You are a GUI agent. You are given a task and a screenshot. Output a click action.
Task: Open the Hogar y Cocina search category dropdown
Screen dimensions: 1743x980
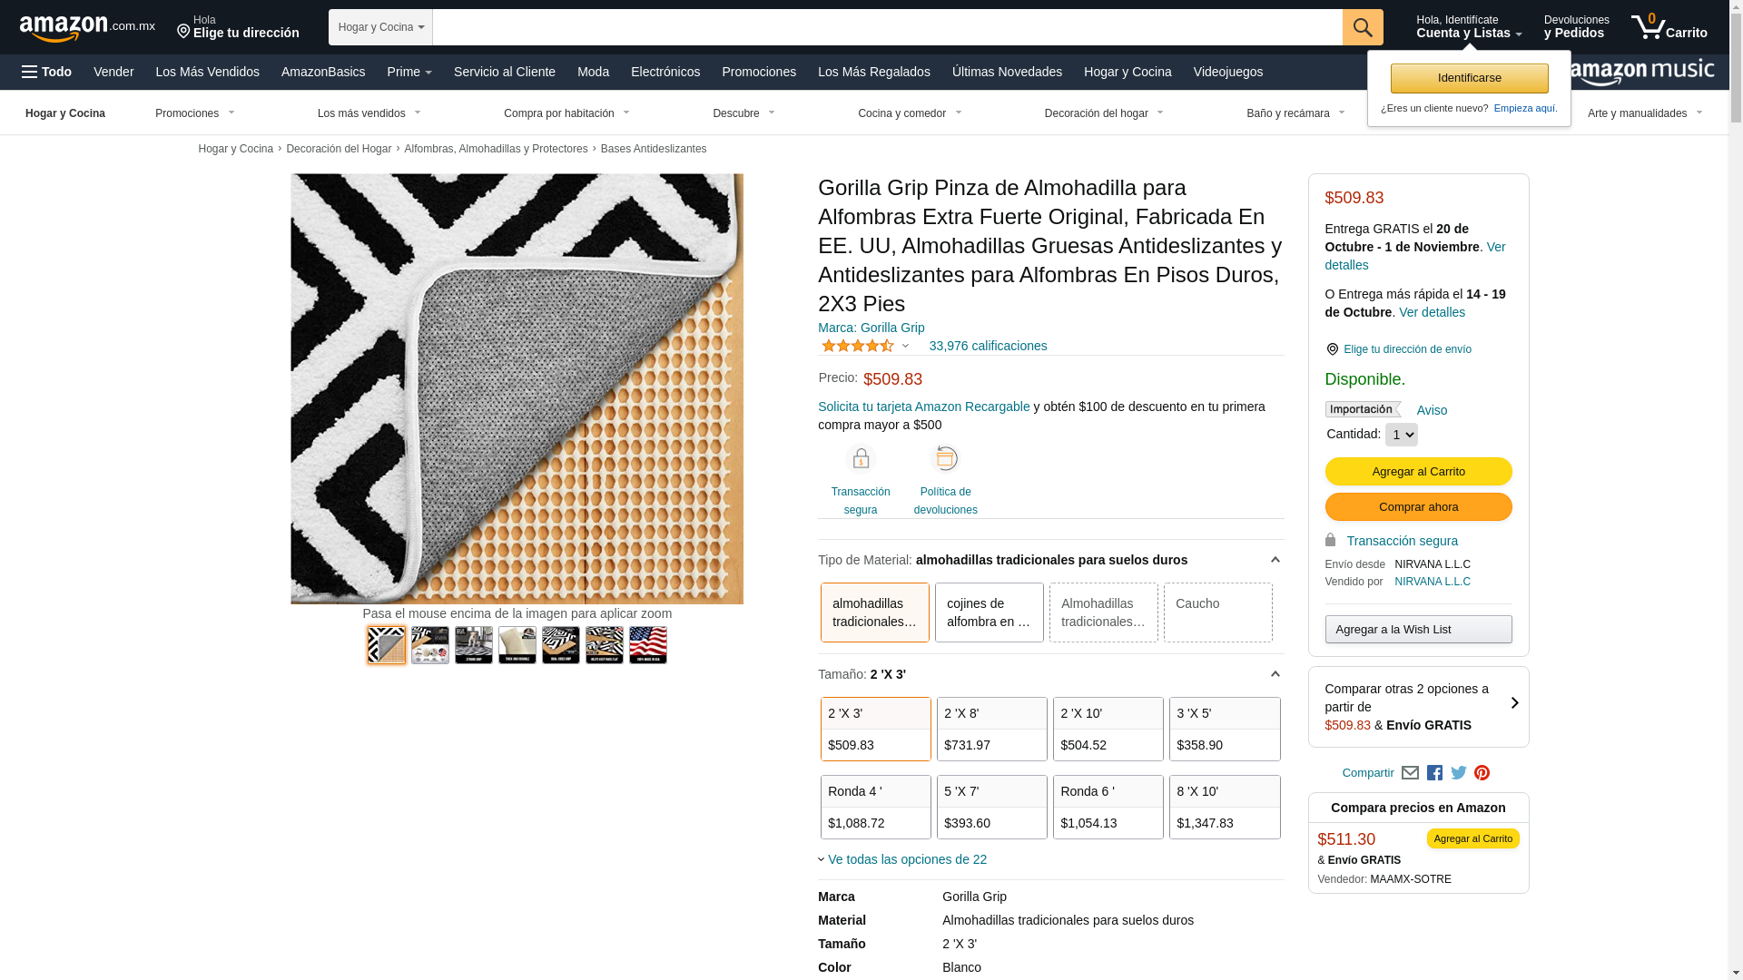(x=380, y=27)
